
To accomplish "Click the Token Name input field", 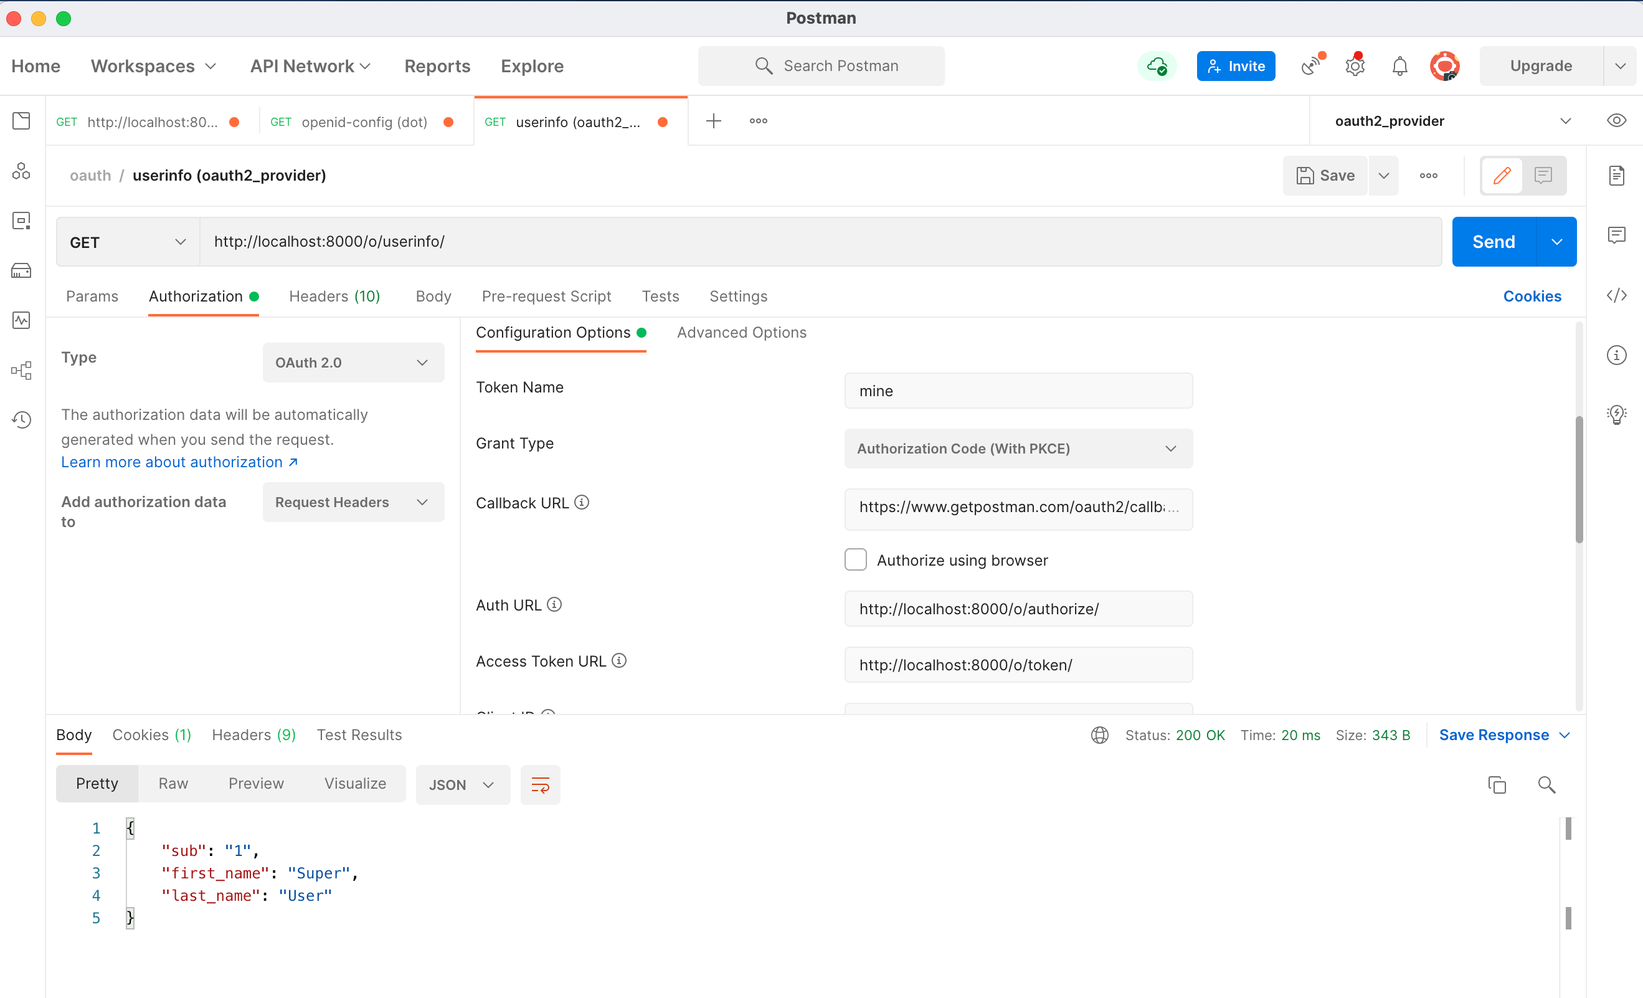I will (x=1018, y=391).
